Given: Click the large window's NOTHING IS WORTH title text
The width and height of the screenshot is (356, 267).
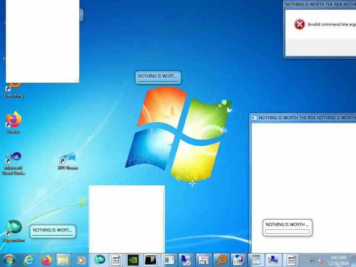Looking at the screenshot, I should click(307, 118).
